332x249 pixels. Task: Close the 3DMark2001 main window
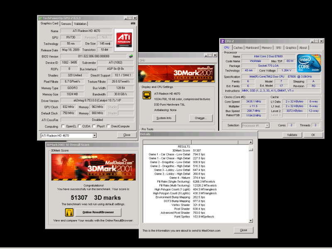tap(215, 55)
